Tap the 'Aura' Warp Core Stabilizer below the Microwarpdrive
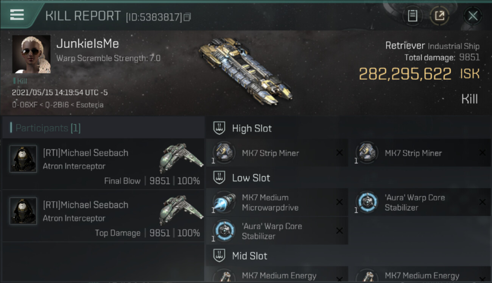The width and height of the screenshot is (492, 283). (x=224, y=231)
